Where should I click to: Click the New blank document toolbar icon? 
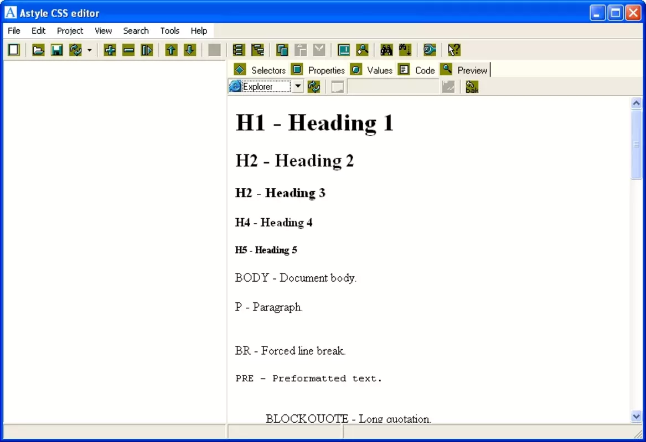pyautogui.click(x=14, y=50)
